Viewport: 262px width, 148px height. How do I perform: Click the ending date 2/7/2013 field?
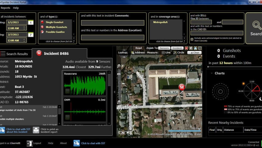click(x=17, y=35)
